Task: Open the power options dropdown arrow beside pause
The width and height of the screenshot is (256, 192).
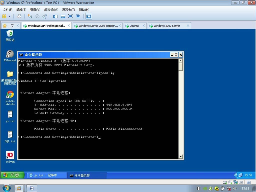Action: point(9,16)
